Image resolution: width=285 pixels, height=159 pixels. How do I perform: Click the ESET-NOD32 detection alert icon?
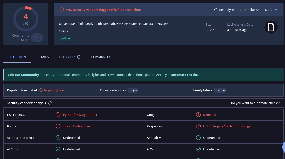click(58, 115)
